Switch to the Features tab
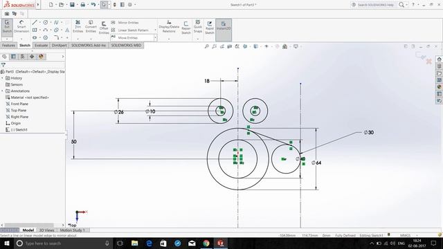The width and height of the screenshot is (443, 249). coord(9,45)
